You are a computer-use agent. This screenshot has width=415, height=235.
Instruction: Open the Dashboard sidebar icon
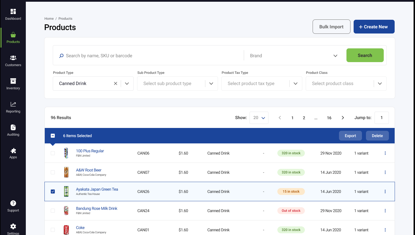[x=13, y=11]
